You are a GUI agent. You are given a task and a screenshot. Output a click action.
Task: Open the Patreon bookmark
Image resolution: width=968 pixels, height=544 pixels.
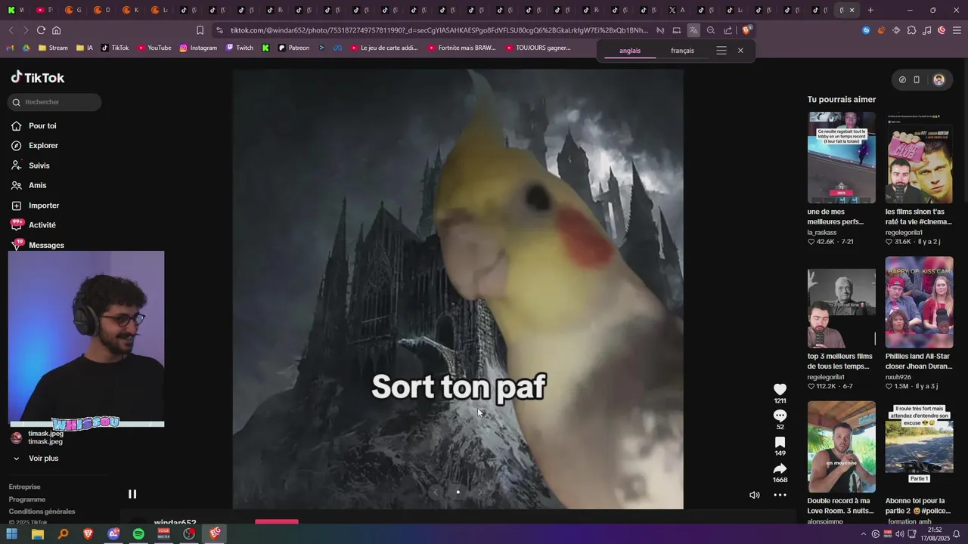point(293,48)
